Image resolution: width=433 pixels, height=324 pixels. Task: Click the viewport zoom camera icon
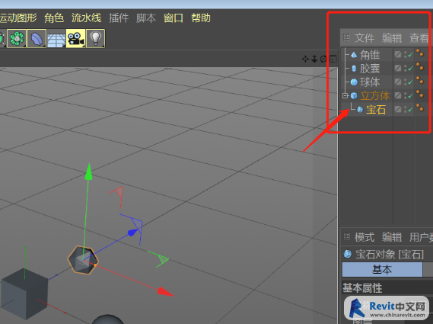tap(314, 59)
